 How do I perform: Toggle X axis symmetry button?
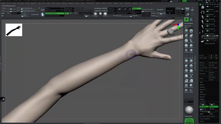[x=67, y=13]
